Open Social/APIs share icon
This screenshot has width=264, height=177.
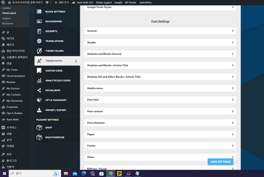pos(39,90)
